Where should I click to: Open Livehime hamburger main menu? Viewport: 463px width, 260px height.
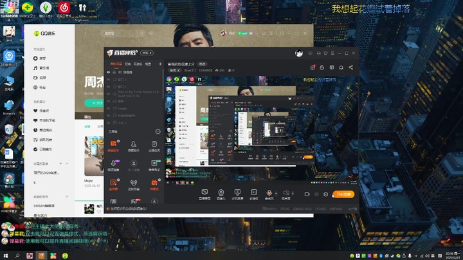(x=332, y=53)
